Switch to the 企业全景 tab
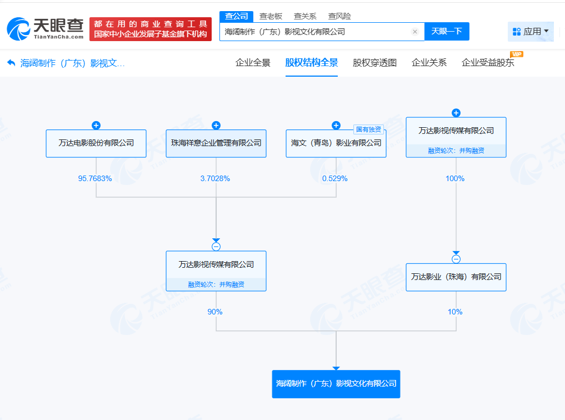This screenshot has width=565, height=420. pyautogui.click(x=253, y=63)
